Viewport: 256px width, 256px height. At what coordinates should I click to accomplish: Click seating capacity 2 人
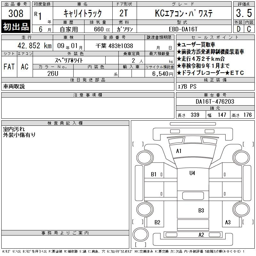point(138,61)
